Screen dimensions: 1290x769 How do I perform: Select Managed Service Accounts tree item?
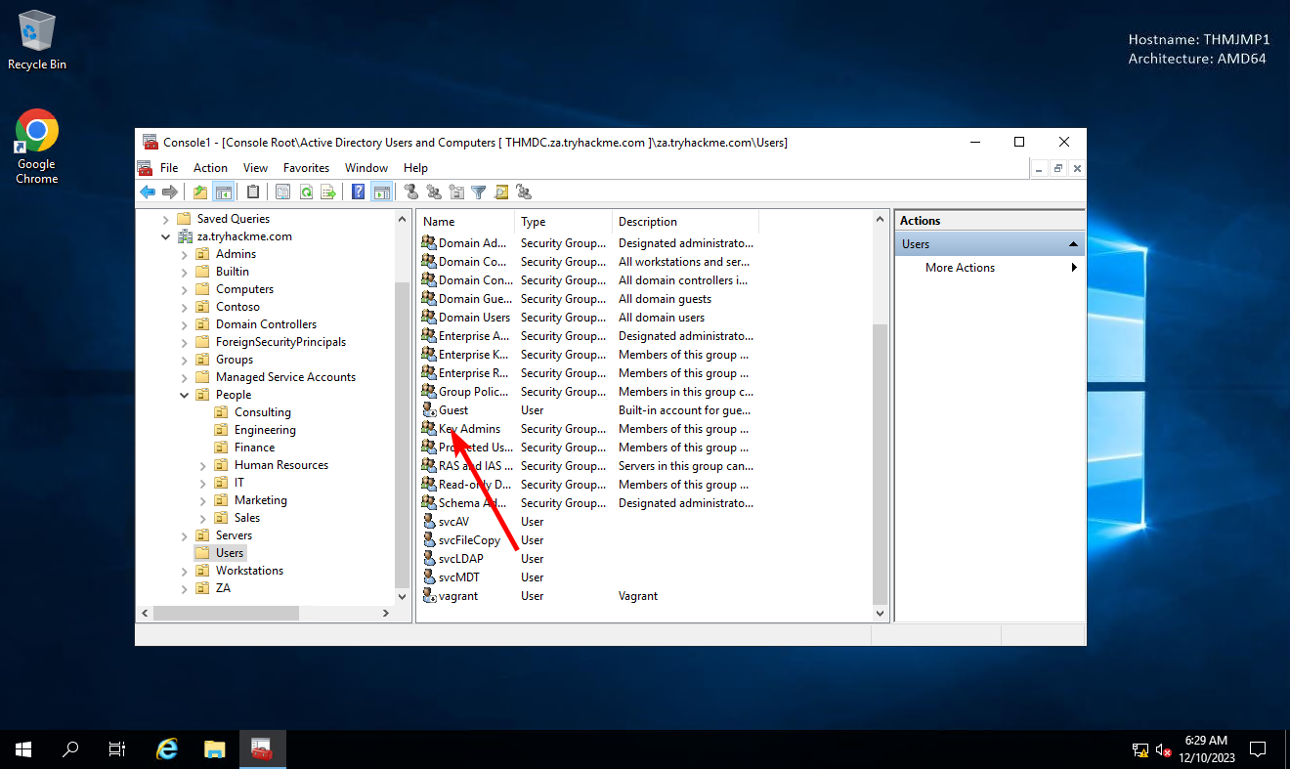(x=285, y=377)
